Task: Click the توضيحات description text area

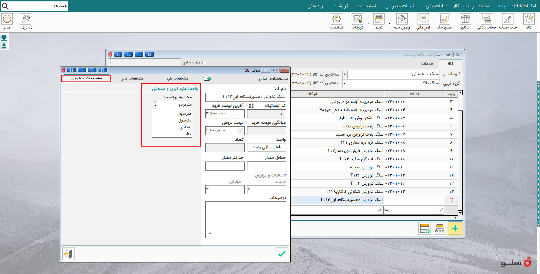Action: (x=245, y=219)
